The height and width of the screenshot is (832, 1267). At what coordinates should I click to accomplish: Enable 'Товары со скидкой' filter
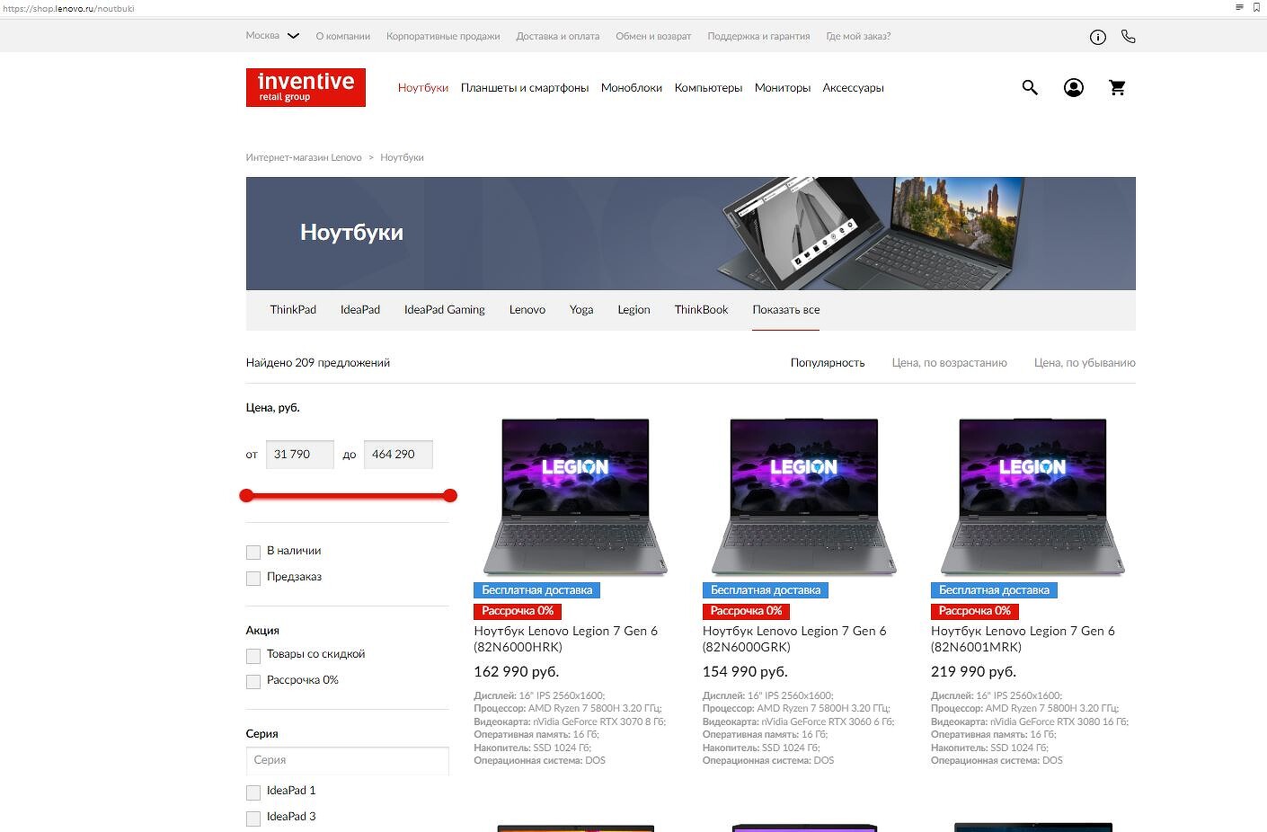point(253,656)
